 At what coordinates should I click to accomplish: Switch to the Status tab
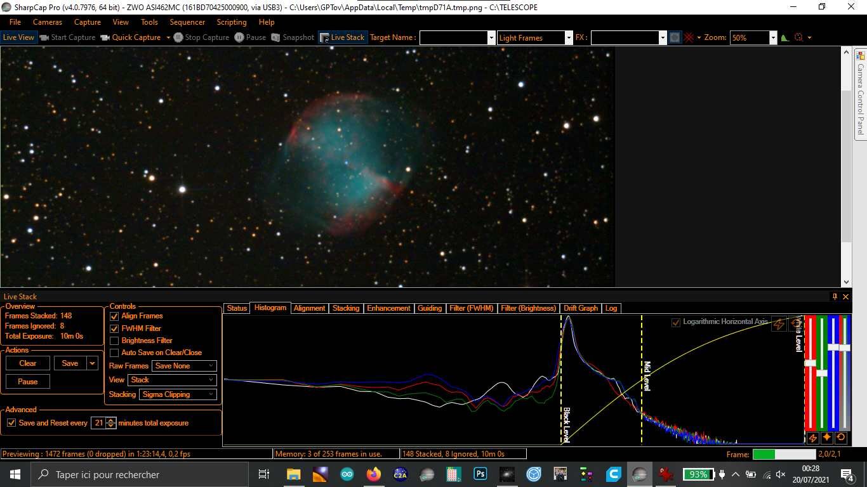pos(237,308)
